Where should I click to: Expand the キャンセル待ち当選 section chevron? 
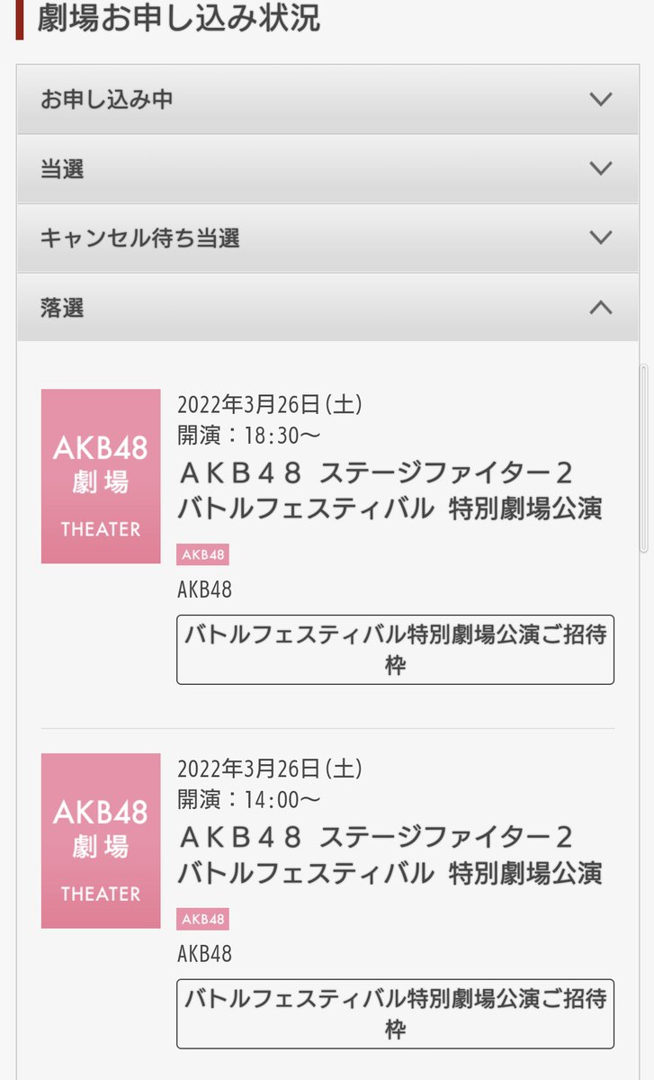point(600,238)
